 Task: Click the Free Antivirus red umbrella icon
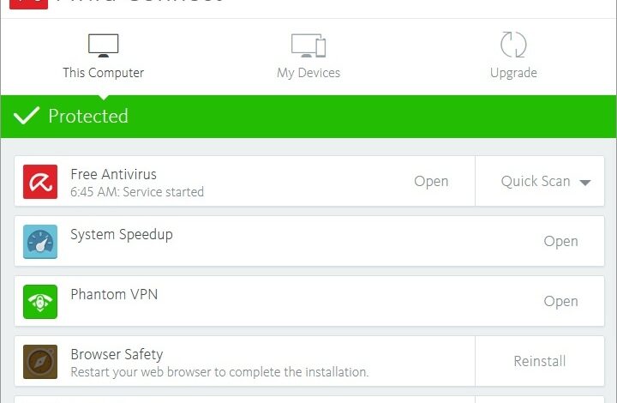[x=40, y=182]
